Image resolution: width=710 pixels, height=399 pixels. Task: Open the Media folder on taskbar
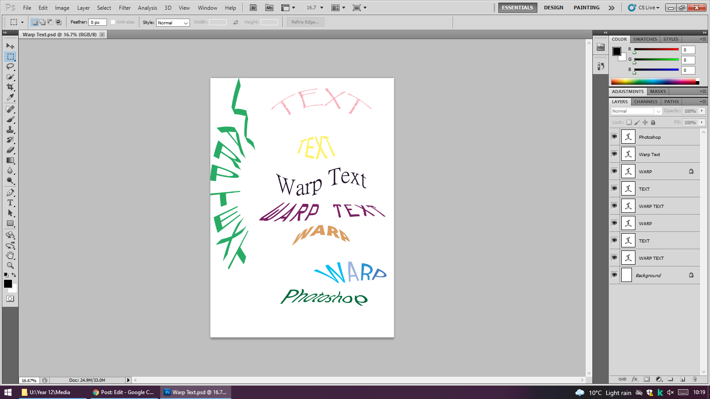54,392
